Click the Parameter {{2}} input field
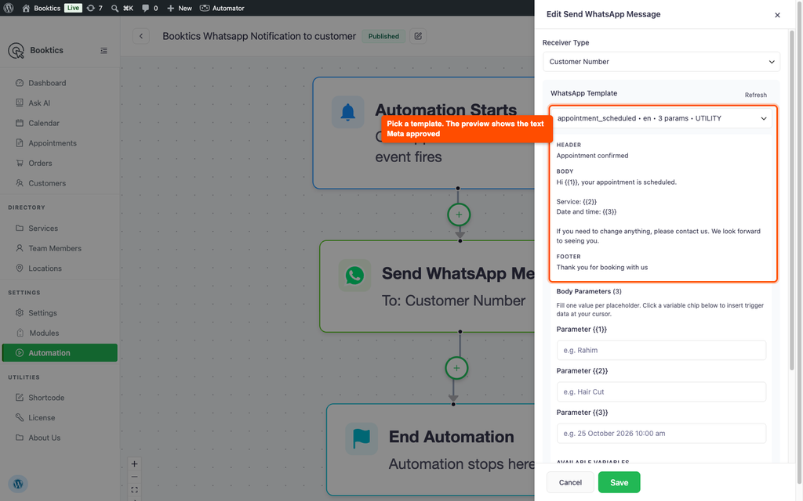Screen dimensions: 803x501 click(x=661, y=391)
